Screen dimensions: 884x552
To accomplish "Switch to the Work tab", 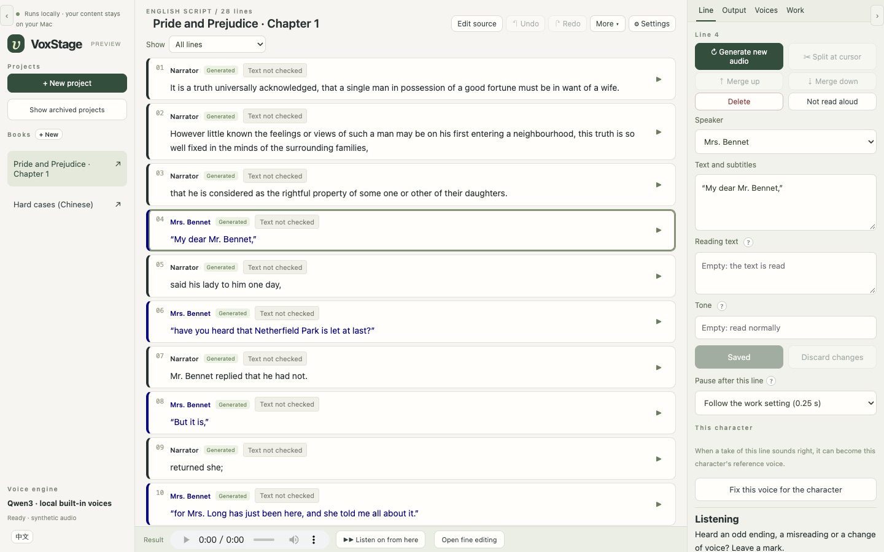I will click(x=795, y=10).
